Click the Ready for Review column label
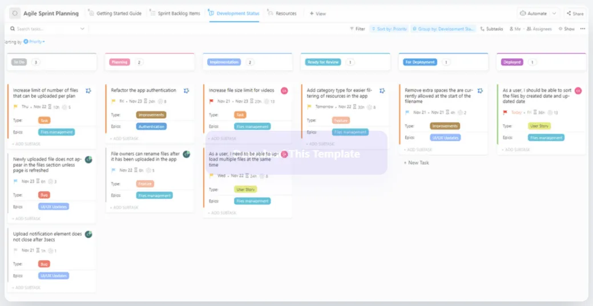The width and height of the screenshot is (593, 306). click(323, 62)
